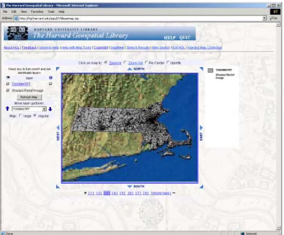
Task: Open the Feedback link
Action: click(x=29, y=48)
